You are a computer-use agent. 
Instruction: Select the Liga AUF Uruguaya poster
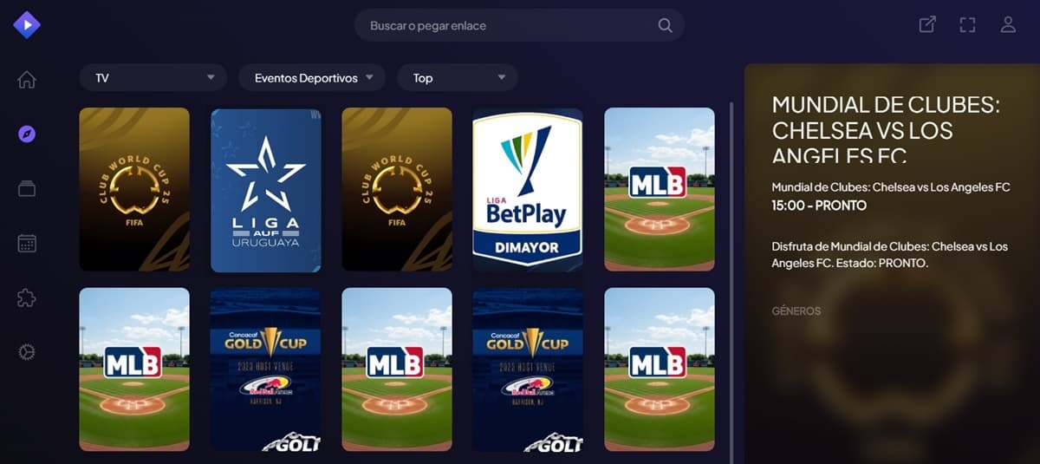point(266,190)
